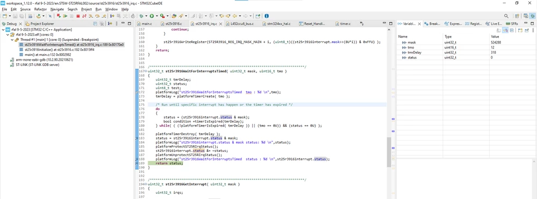Screen dimensions: 537x199
Task: Collapse rfal 9-5-2023 STM32 Application node
Action: (x=3, y=30)
